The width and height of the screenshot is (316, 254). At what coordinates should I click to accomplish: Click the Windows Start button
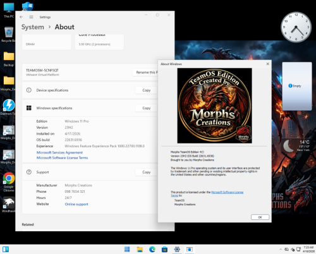click(x=127, y=250)
